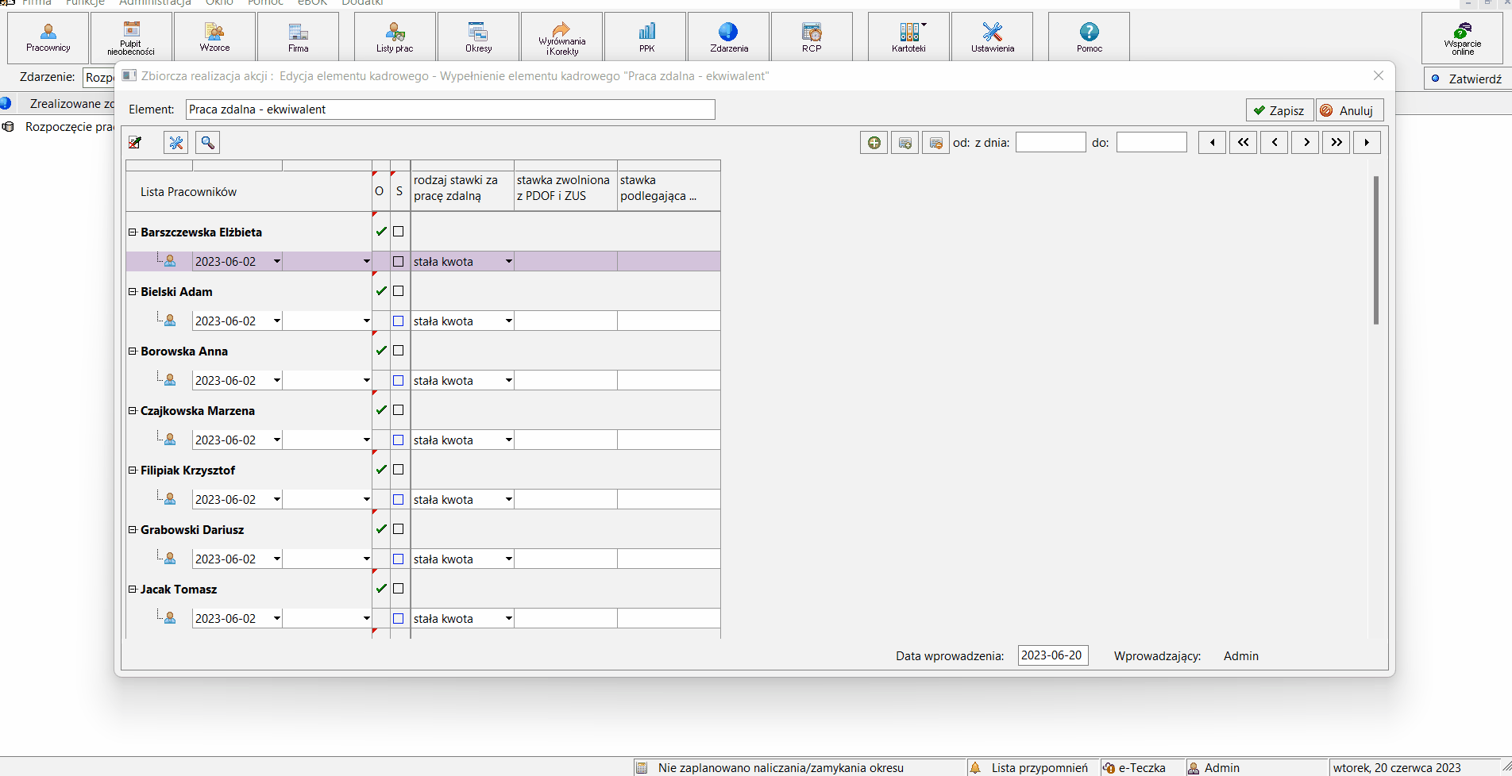This screenshot has height=776, width=1512.
Task: Toggle checkbox in Bielski Adam's date row
Action: pyautogui.click(x=399, y=321)
